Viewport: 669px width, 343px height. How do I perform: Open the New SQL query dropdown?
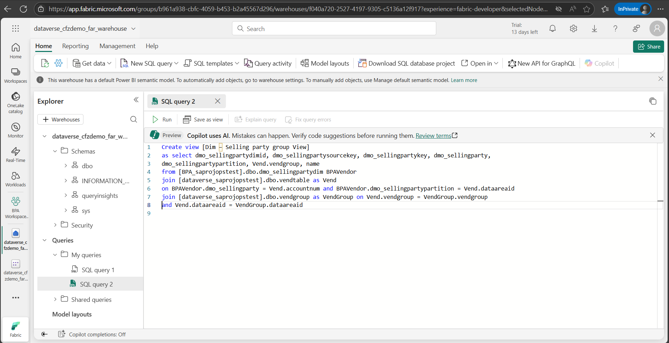(x=176, y=64)
